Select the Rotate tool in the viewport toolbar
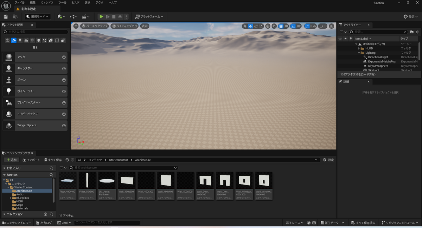 (x=256, y=26)
